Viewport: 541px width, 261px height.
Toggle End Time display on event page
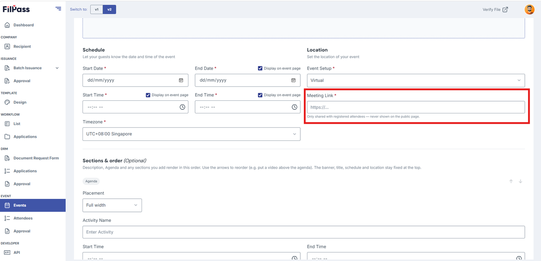click(260, 95)
